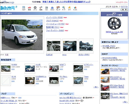Image resolution: width=129 pixels, height=104 pixels.
Task: Open R-MAN's silver car thumbnail
Action: click(6, 68)
